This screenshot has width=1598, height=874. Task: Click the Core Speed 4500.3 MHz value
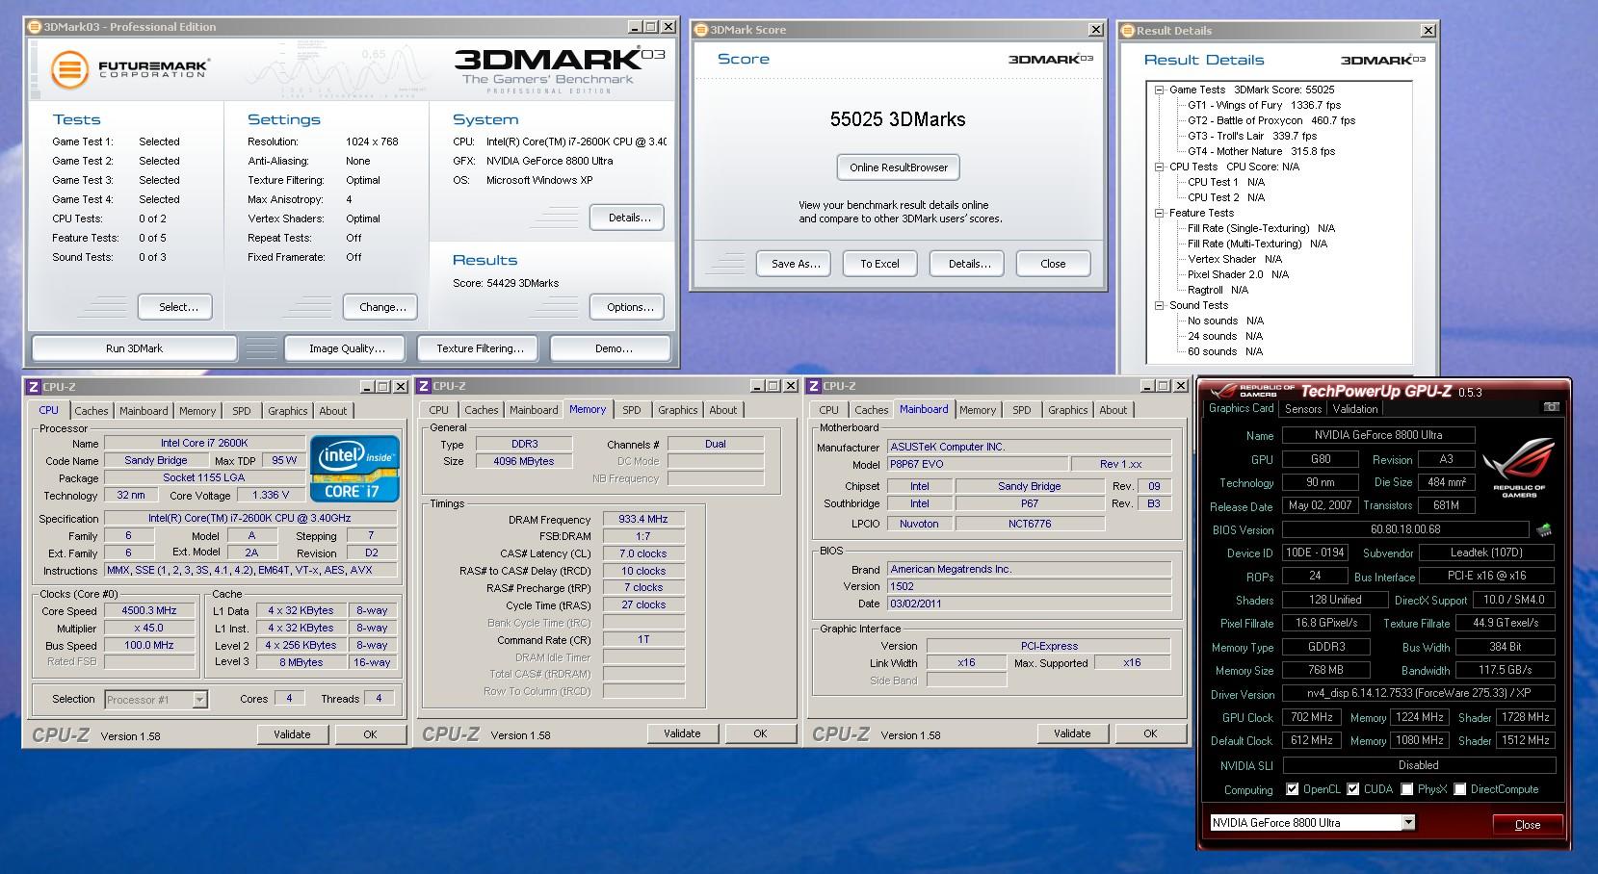(x=149, y=610)
